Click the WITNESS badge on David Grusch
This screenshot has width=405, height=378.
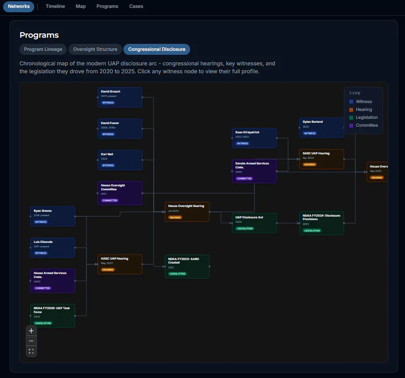pyautogui.click(x=108, y=103)
